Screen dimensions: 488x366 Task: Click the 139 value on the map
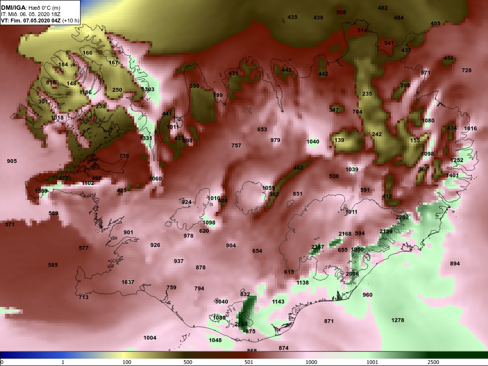coord(339,141)
